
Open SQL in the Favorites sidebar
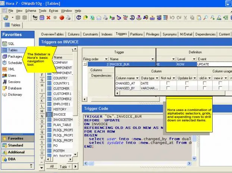(x=9, y=44)
